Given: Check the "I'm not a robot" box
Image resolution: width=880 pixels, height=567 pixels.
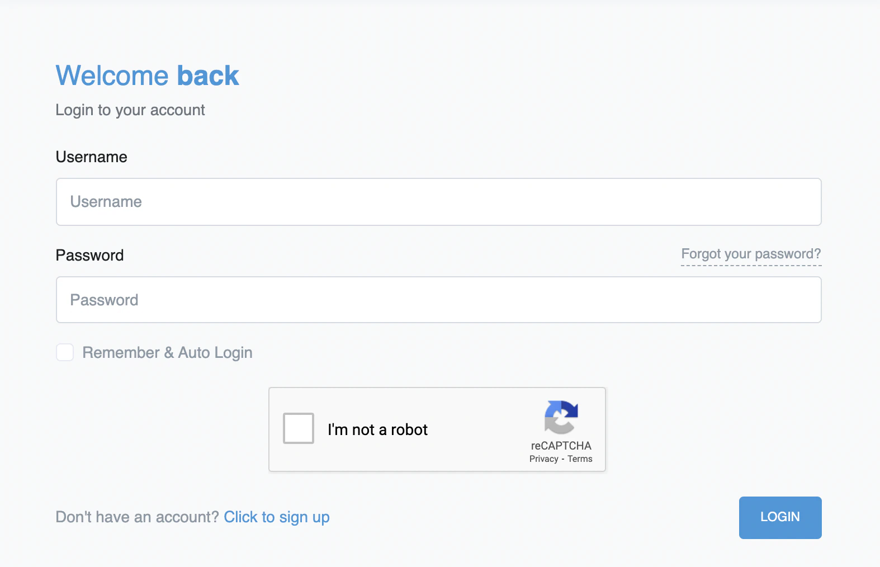Looking at the screenshot, I should click(x=299, y=428).
